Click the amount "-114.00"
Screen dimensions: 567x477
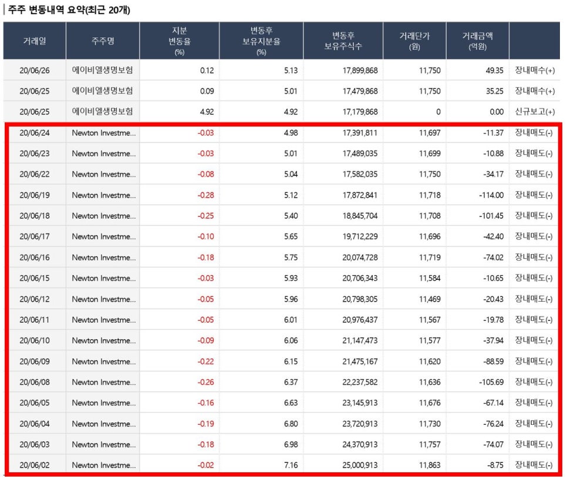pos(491,195)
